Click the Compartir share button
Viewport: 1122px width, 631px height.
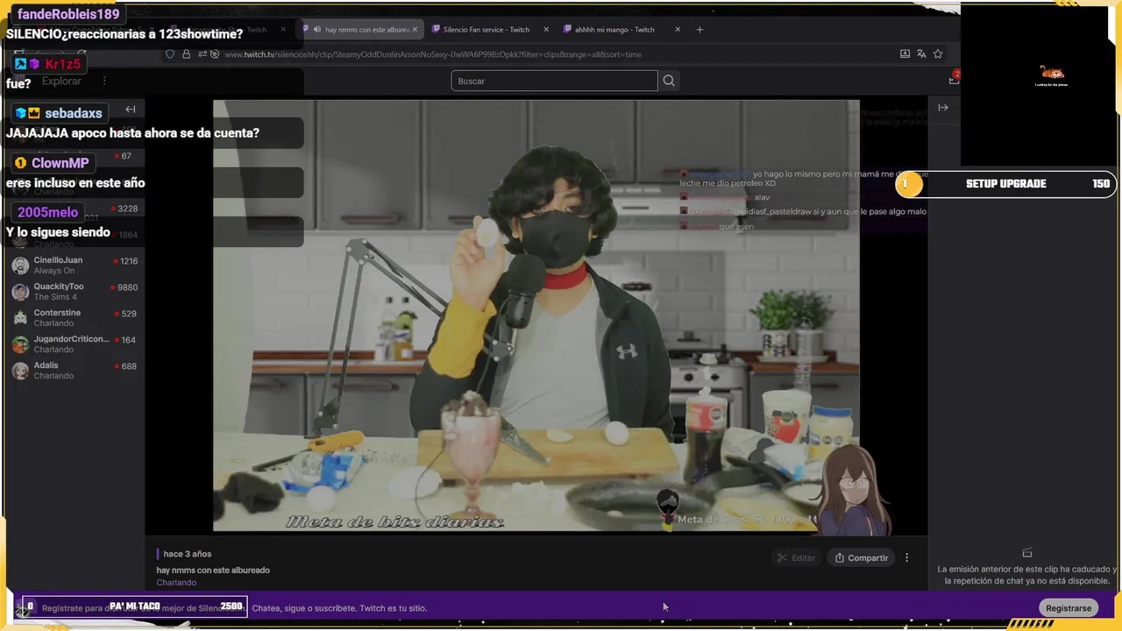862,557
